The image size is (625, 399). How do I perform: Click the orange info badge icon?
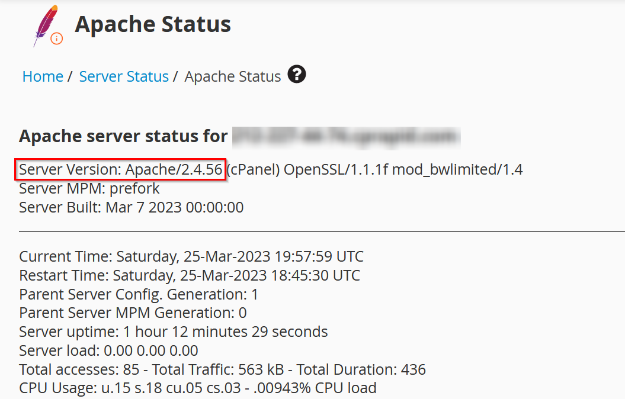click(56, 39)
